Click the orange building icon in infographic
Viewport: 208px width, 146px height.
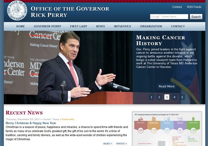tap(154, 119)
